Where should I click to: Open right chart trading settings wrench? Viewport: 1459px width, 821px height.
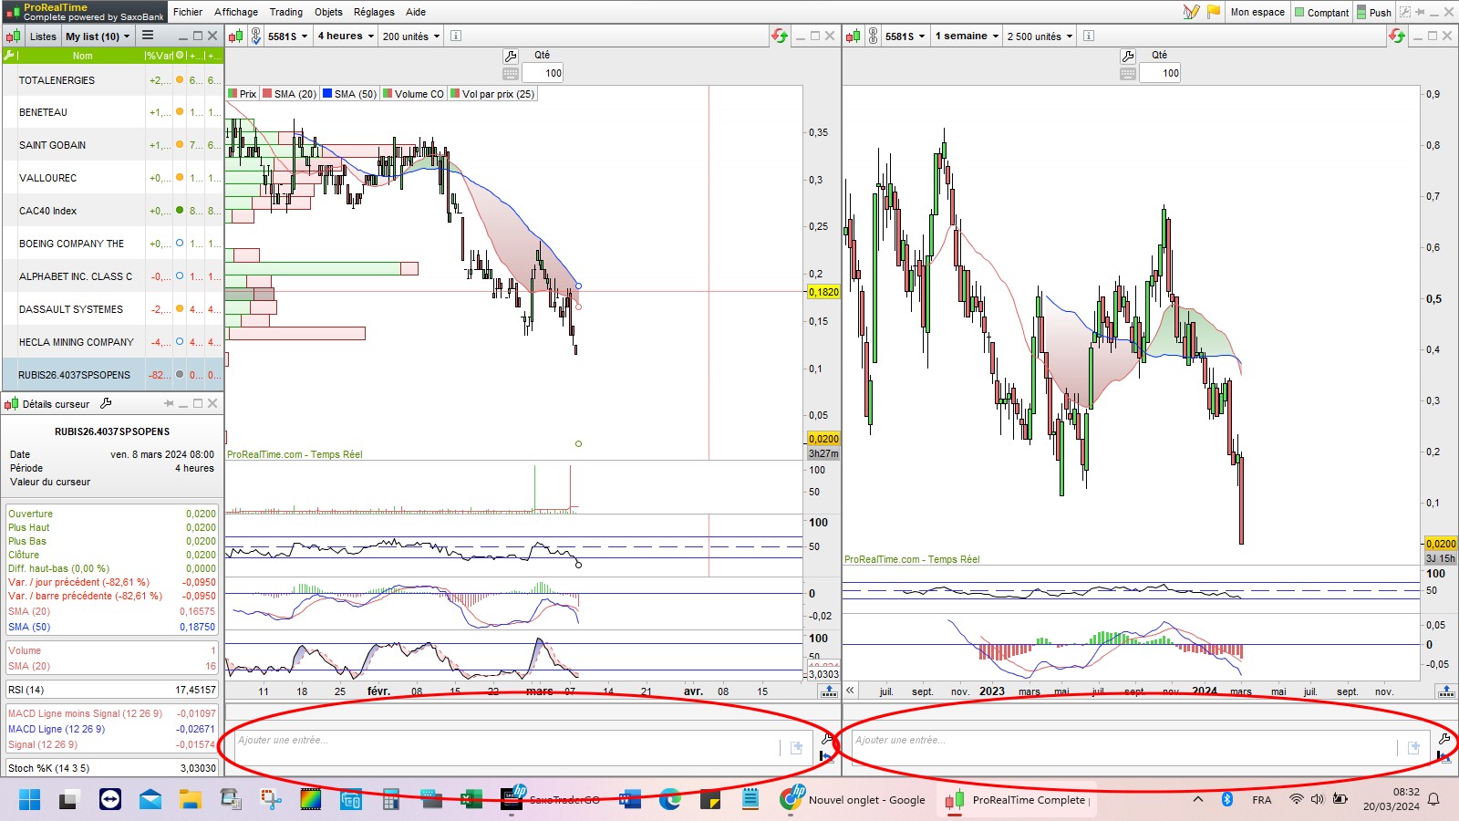pyautogui.click(x=1128, y=56)
